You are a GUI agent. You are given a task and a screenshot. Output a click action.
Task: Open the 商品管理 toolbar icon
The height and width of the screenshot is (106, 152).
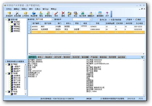(x=34, y=14)
